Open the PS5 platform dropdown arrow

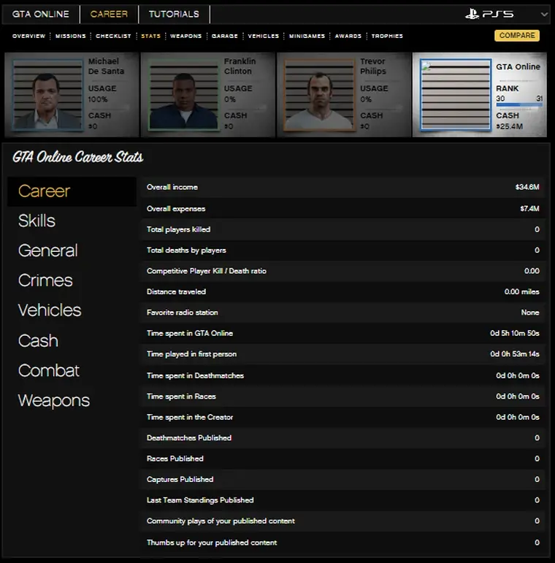click(544, 15)
